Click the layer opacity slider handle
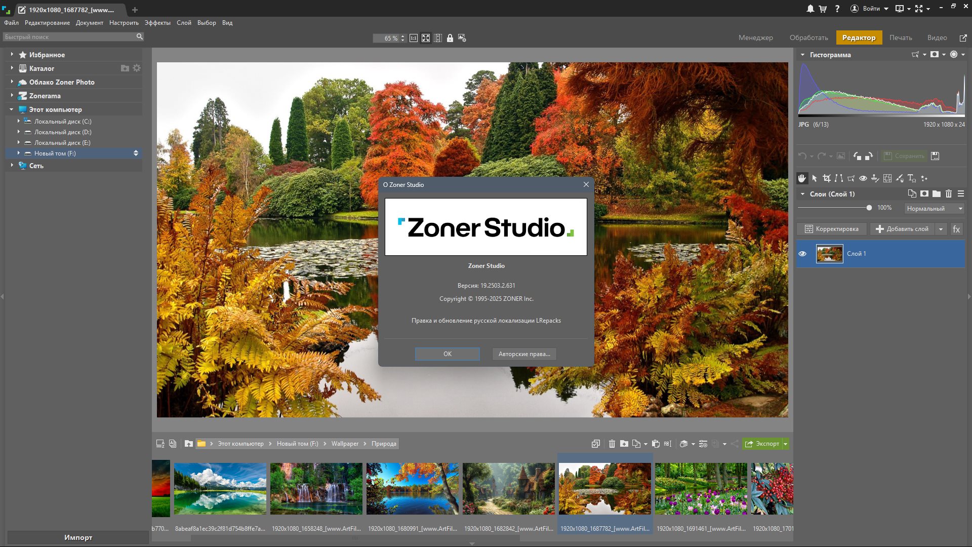Image resolution: width=972 pixels, height=547 pixels. point(869,208)
